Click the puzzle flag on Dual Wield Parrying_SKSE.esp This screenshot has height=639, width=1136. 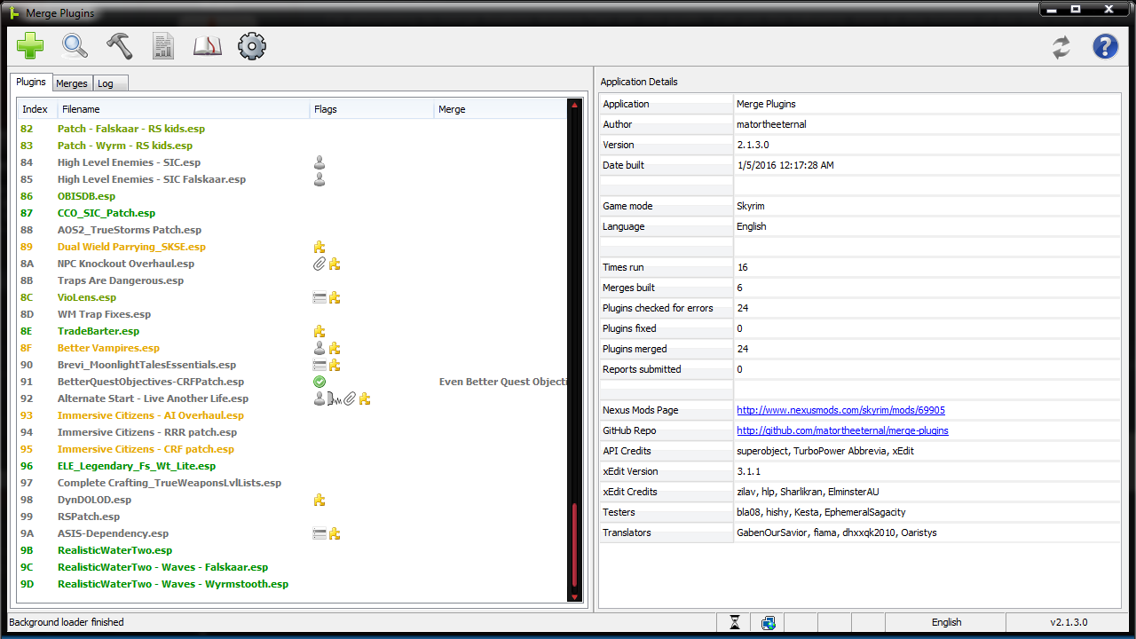319,247
